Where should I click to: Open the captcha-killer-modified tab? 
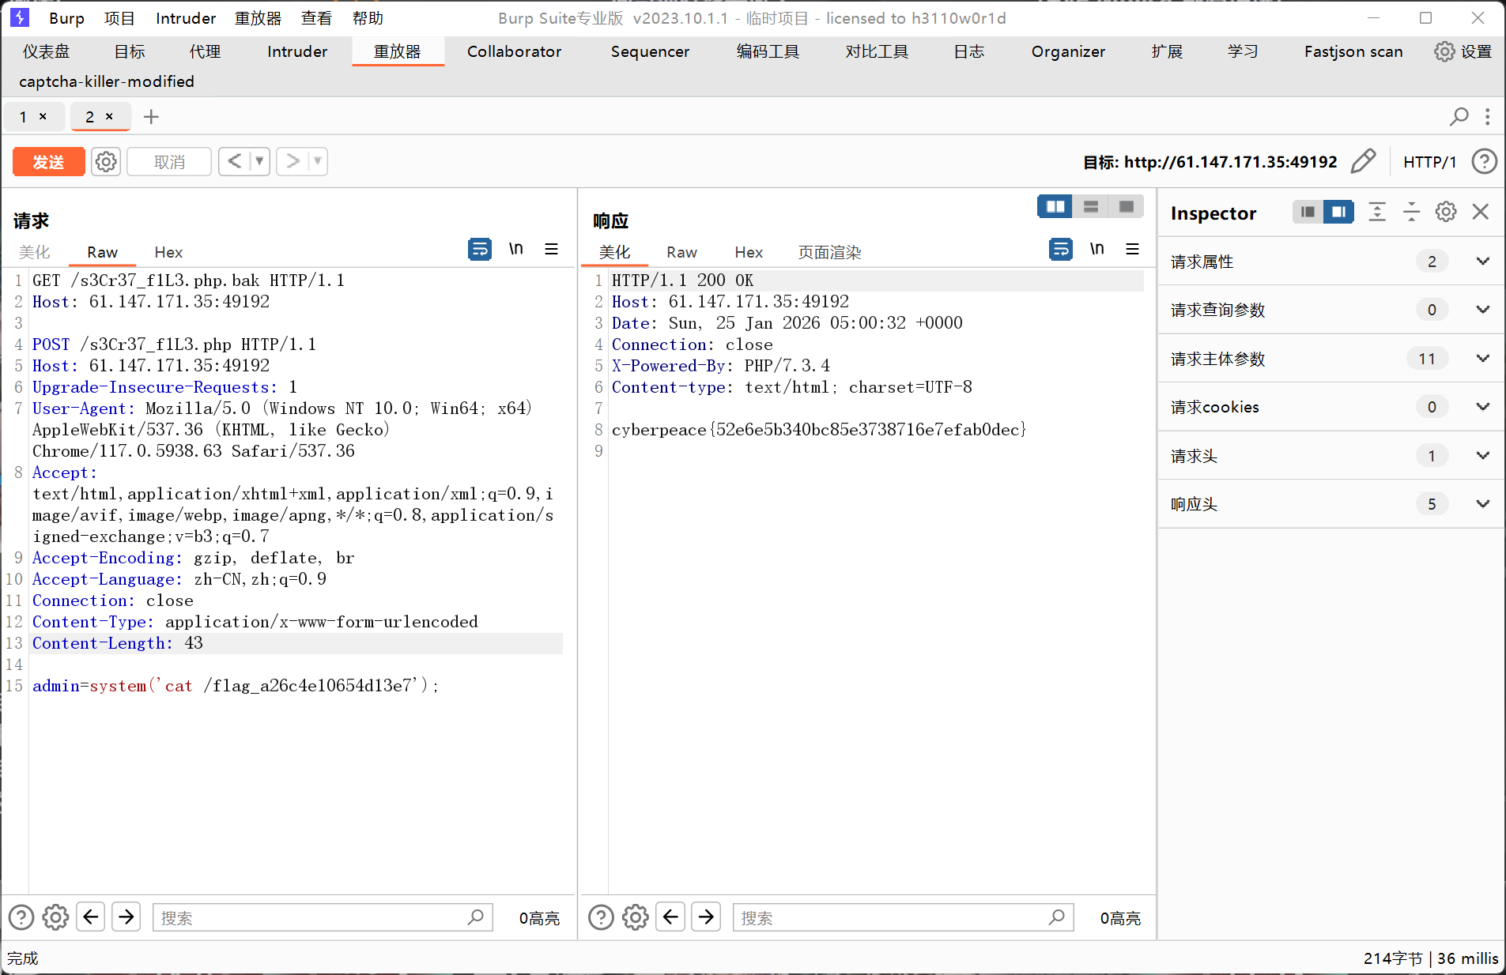coord(107,81)
